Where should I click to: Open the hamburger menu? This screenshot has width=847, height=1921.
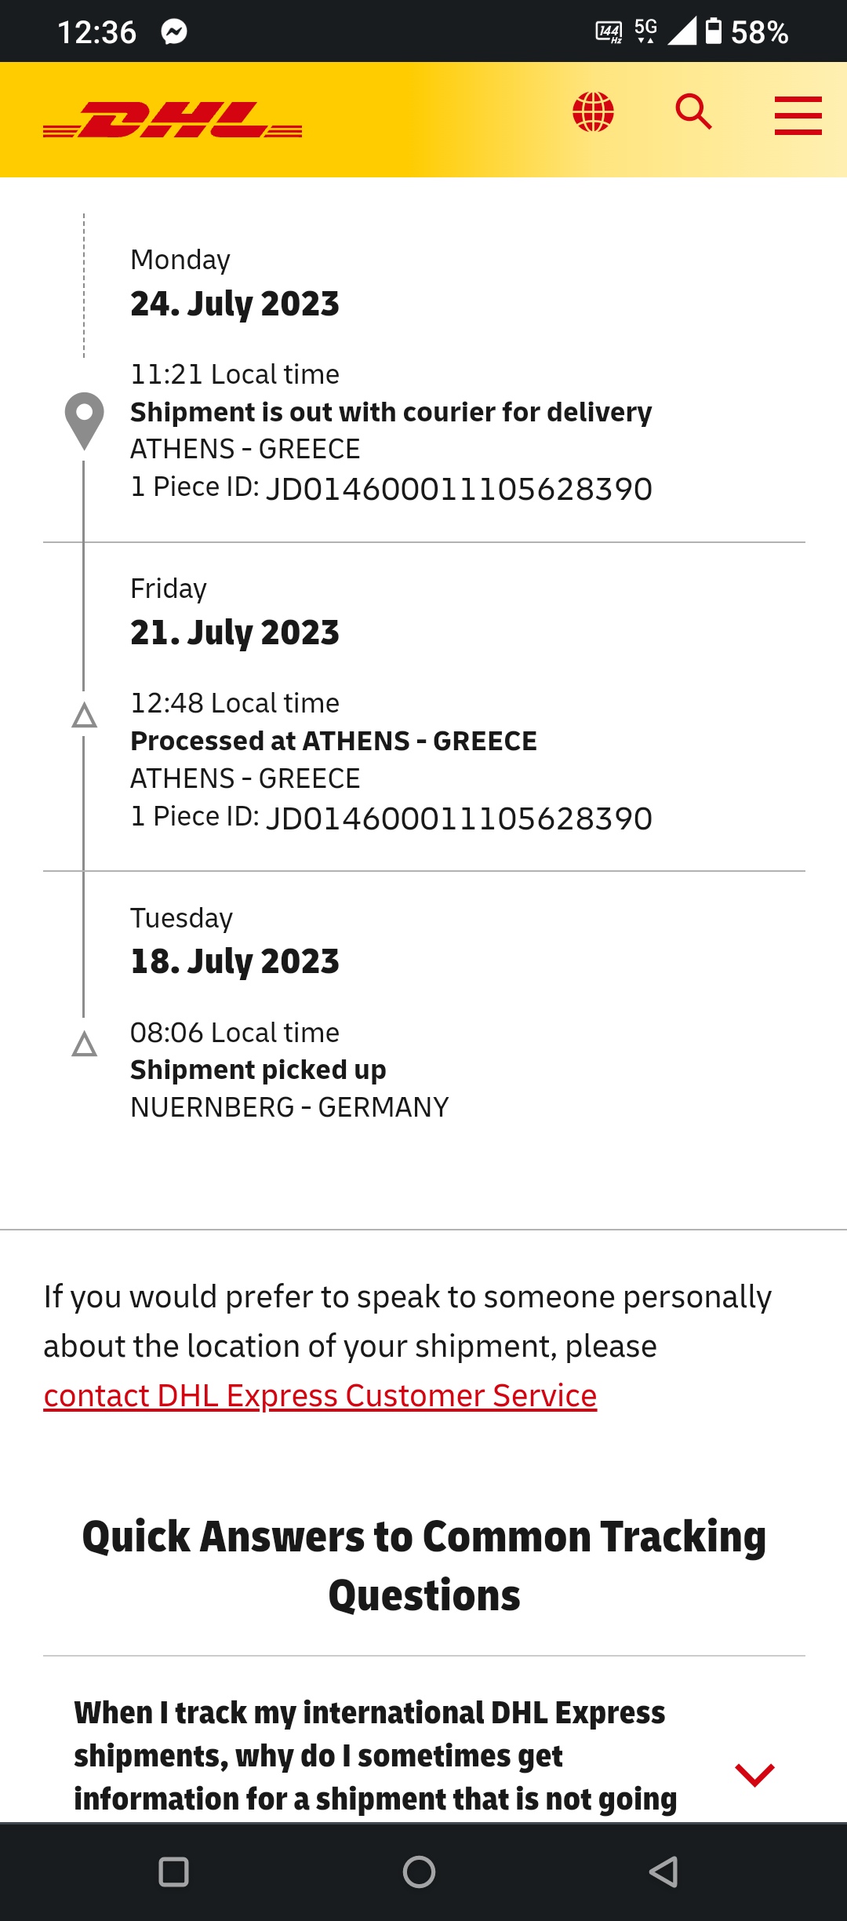coord(798,115)
